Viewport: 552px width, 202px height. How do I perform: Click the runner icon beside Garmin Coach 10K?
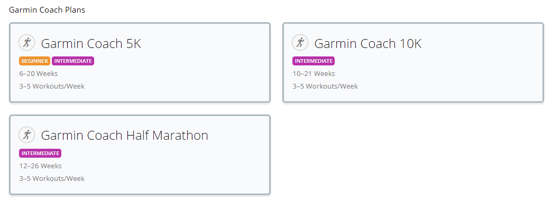300,43
